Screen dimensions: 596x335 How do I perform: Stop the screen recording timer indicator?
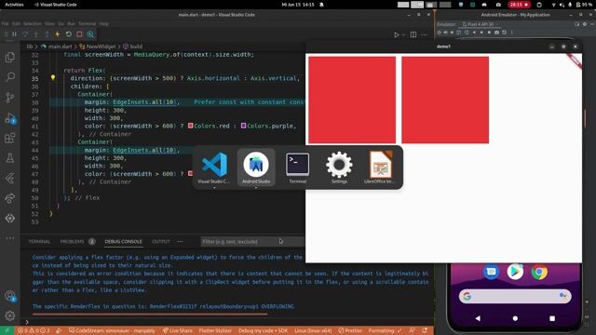click(x=520, y=5)
